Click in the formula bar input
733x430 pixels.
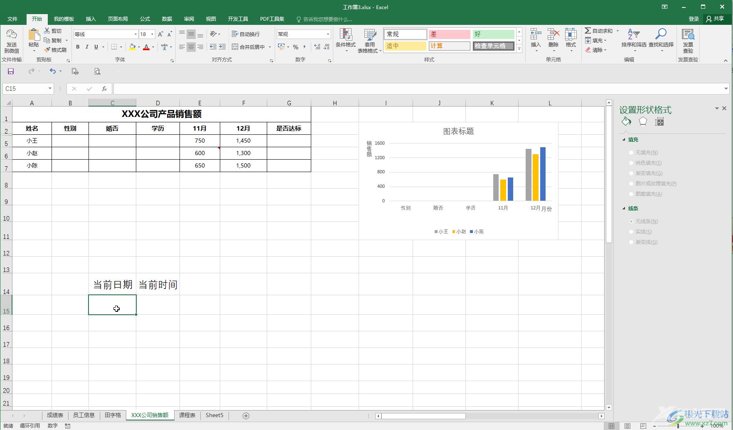418,89
